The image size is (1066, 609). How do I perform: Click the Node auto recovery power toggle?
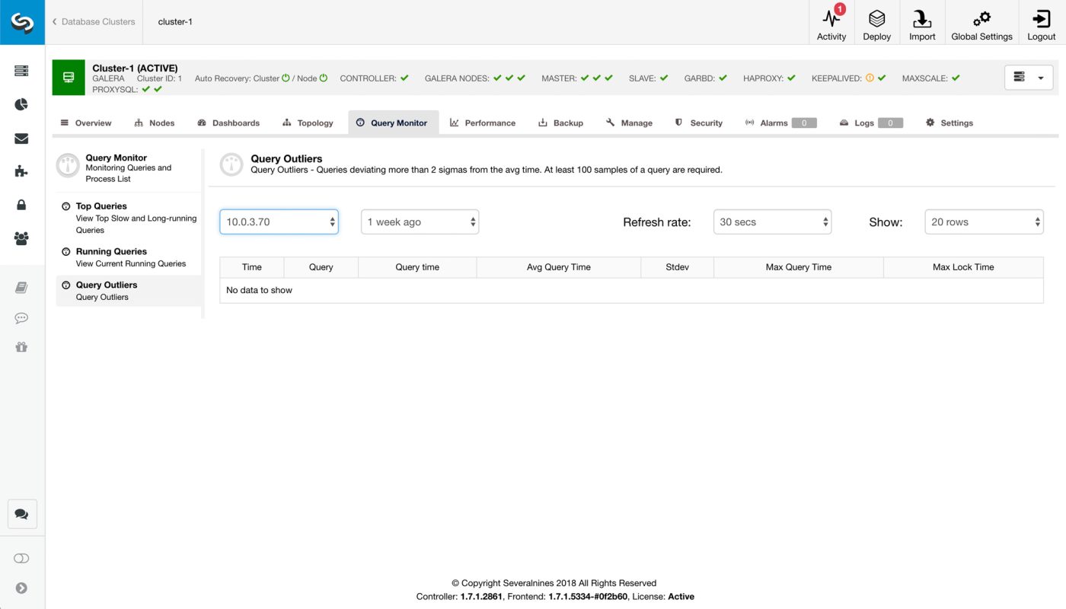tap(323, 77)
